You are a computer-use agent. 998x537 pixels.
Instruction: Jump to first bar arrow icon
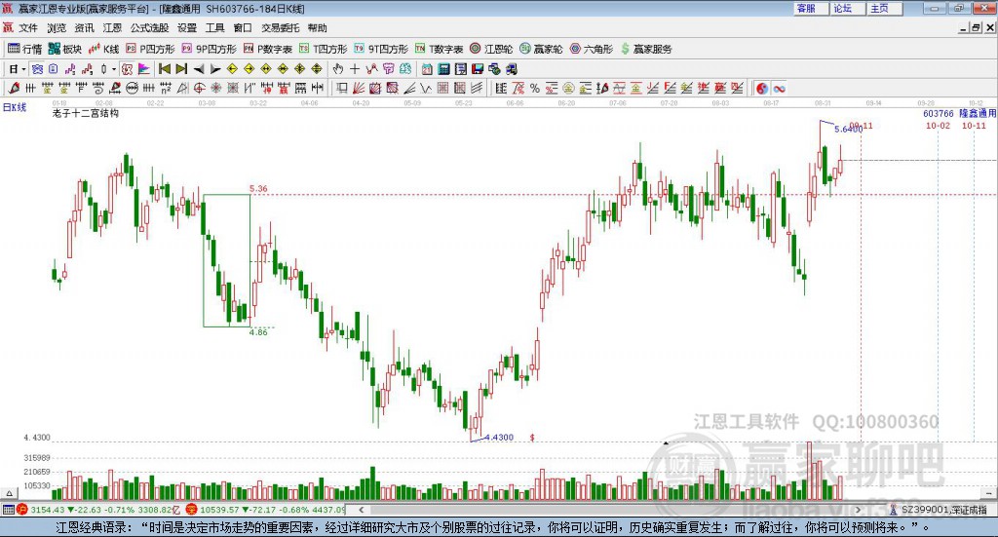(x=164, y=69)
